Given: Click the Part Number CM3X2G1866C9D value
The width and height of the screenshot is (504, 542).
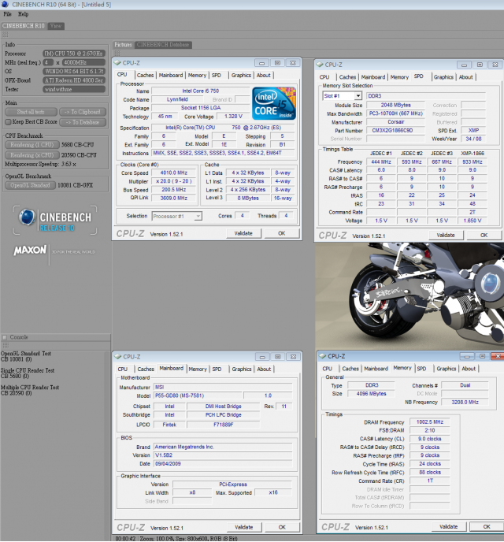Looking at the screenshot, I should point(395,131).
